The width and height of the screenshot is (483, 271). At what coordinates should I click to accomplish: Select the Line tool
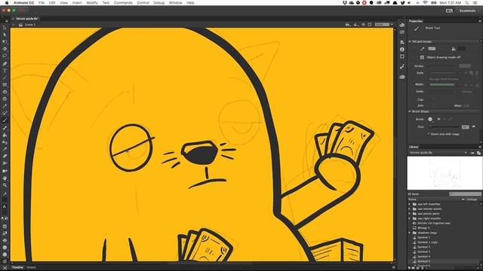pos(5,78)
